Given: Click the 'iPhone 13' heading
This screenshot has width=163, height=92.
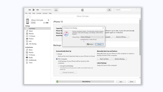Looking at the screenshot, I should (x=58, y=22).
